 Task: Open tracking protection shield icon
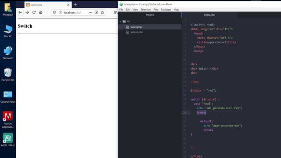pos(54,12)
